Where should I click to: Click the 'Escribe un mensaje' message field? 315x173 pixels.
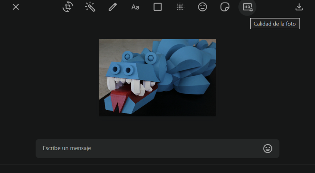pyautogui.click(x=148, y=148)
